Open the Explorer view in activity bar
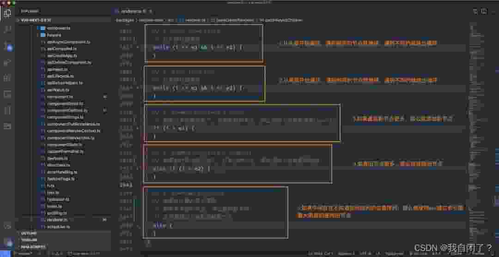The width and height of the screenshot is (499, 257). click(x=8, y=13)
